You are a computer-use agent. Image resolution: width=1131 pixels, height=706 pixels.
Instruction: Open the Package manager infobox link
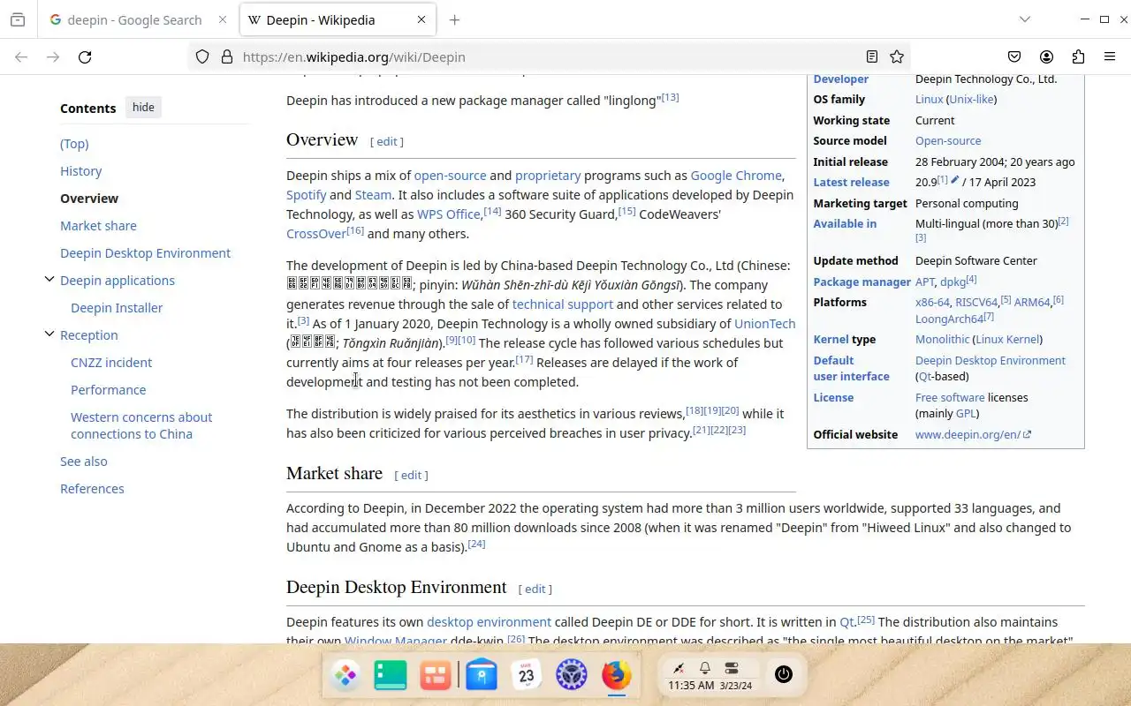click(862, 282)
